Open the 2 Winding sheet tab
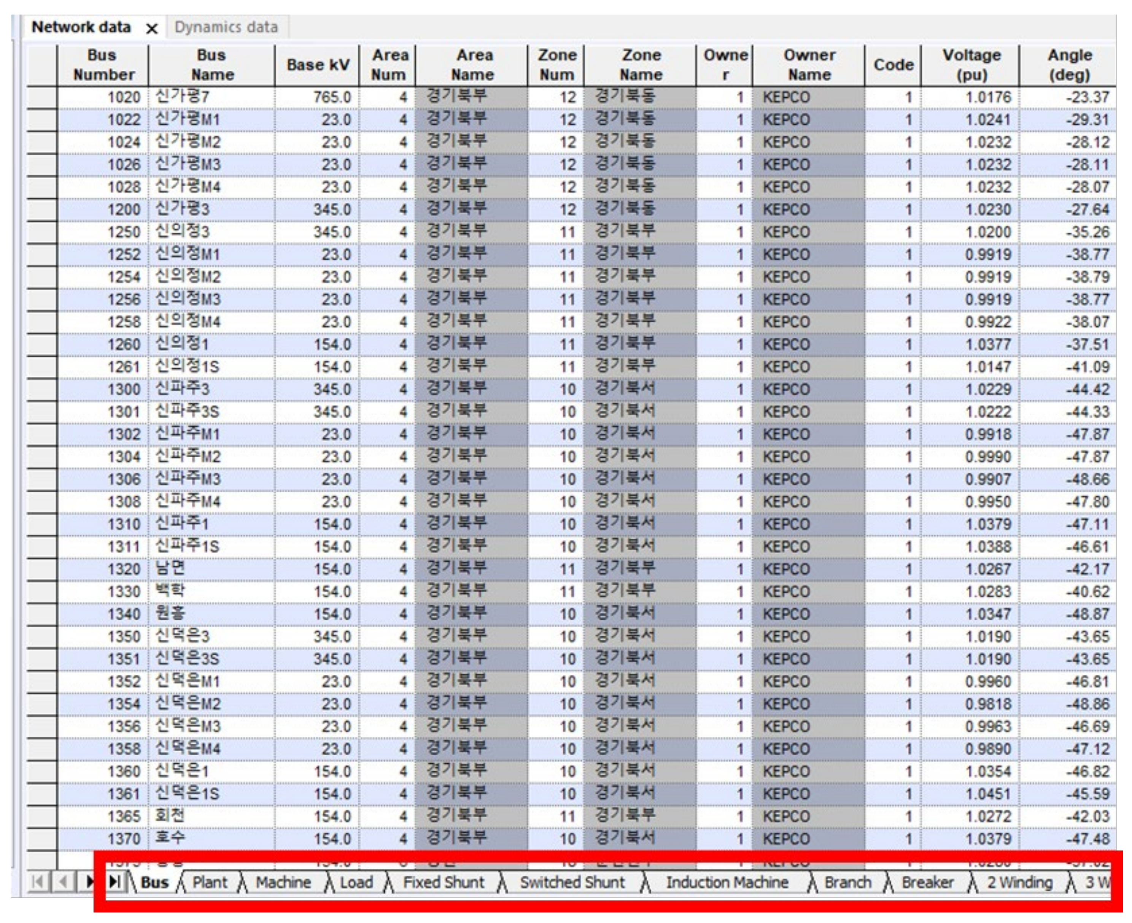The height and width of the screenshot is (923, 1132). [1020, 883]
